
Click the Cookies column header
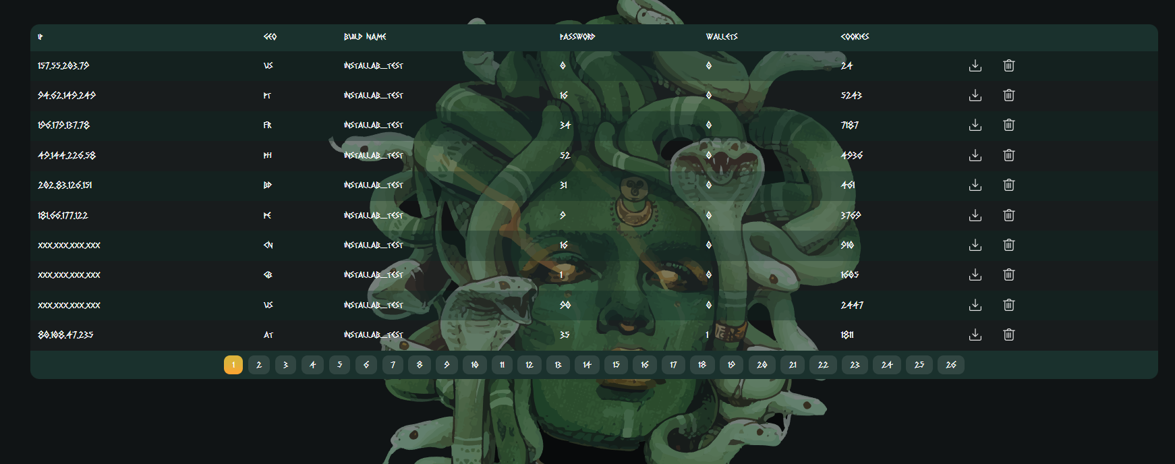coord(855,36)
